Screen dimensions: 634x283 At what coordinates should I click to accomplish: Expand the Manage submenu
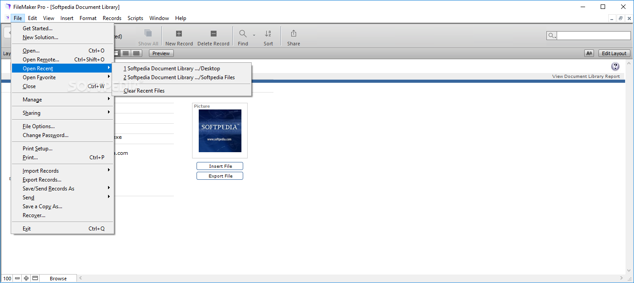click(x=62, y=100)
